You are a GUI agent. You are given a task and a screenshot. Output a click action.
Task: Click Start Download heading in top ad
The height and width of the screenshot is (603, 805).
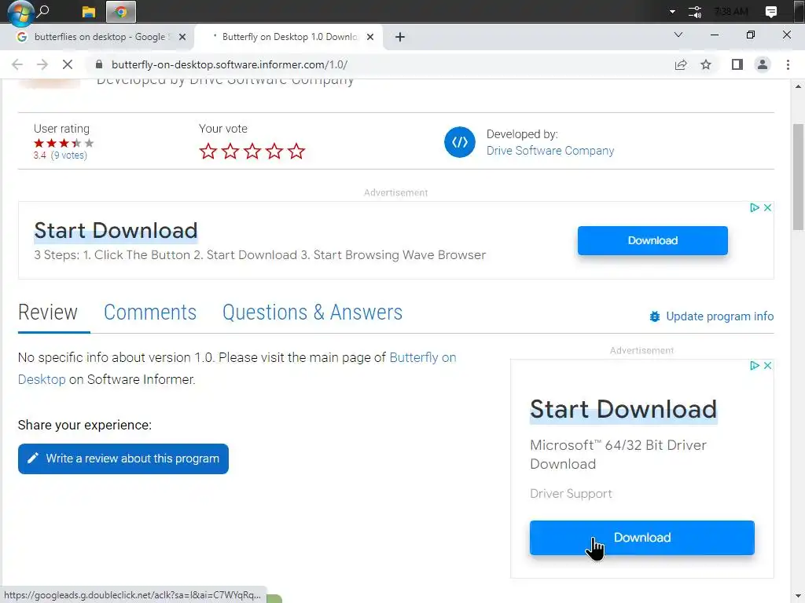(x=116, y=231)
